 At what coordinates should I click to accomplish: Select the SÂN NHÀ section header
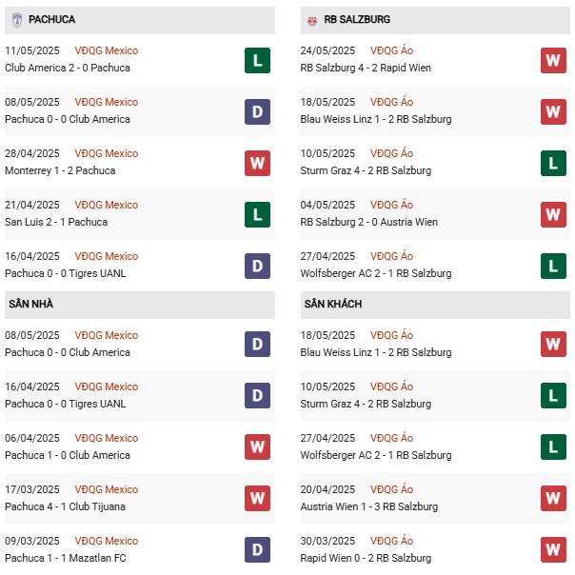tap(31, 304)
